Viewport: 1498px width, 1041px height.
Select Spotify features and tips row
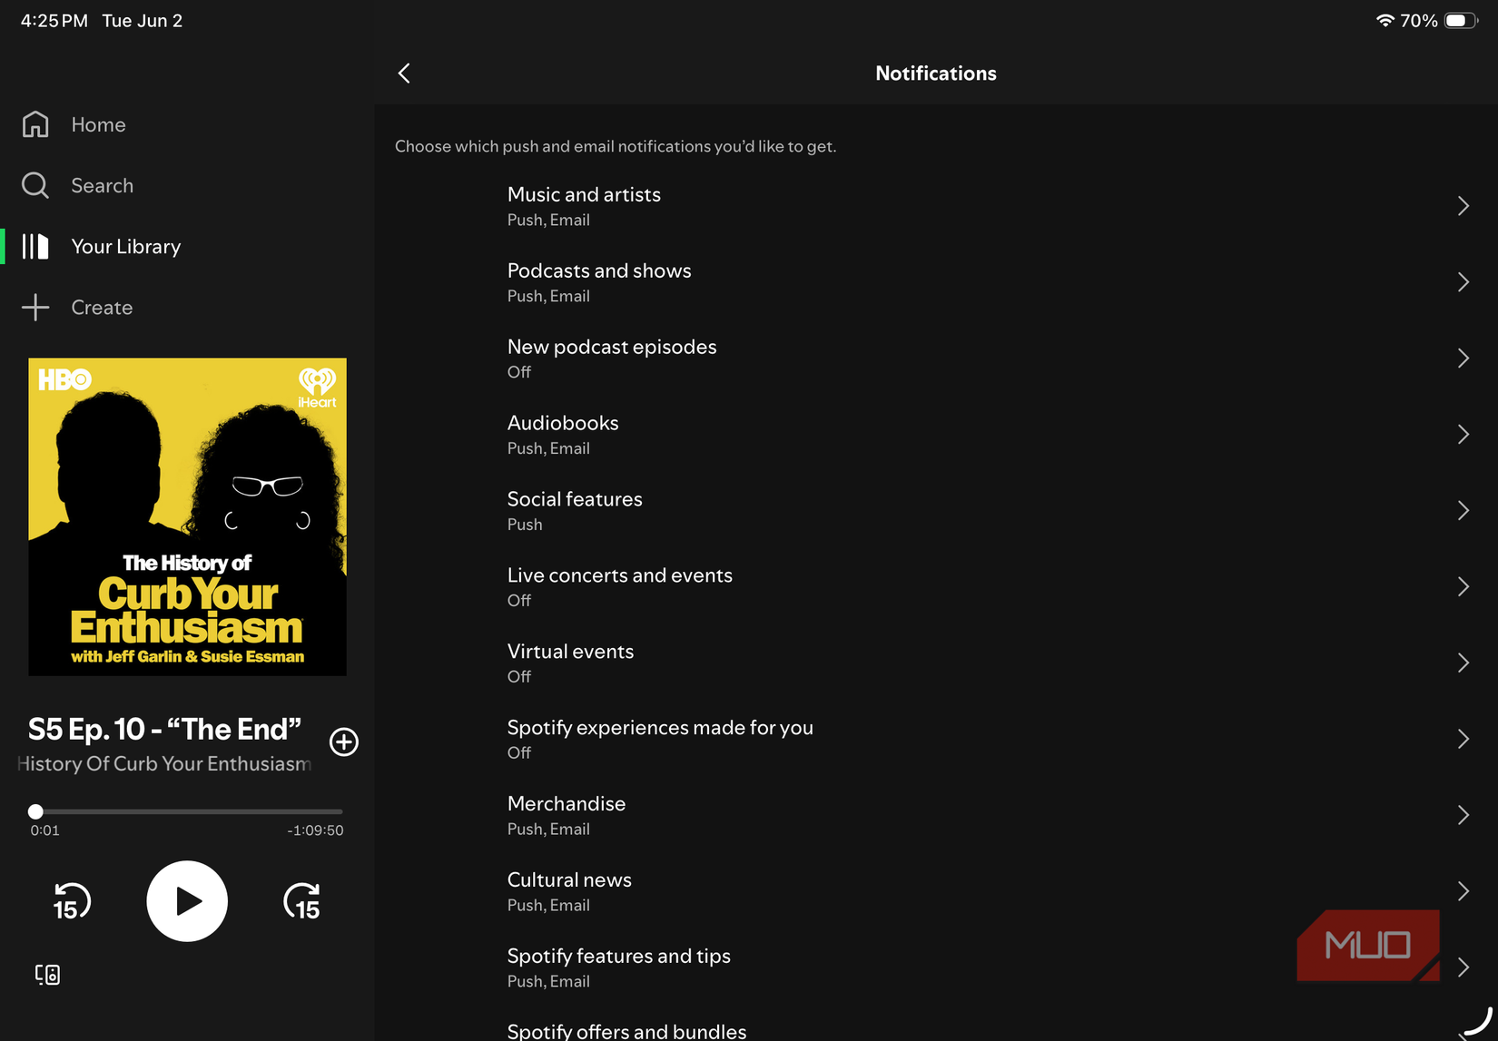[936, 967]
